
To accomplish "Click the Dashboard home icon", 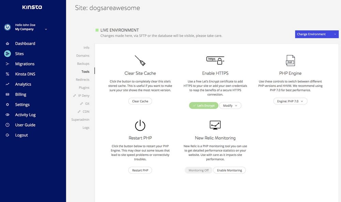I will tap(8, 44).
